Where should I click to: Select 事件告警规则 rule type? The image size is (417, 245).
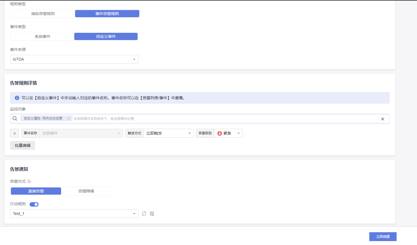(107, 14)
